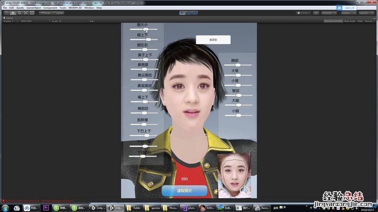Toggle Mute Audio in Game view
The image size is (378, 212).
tap(350, 21)
